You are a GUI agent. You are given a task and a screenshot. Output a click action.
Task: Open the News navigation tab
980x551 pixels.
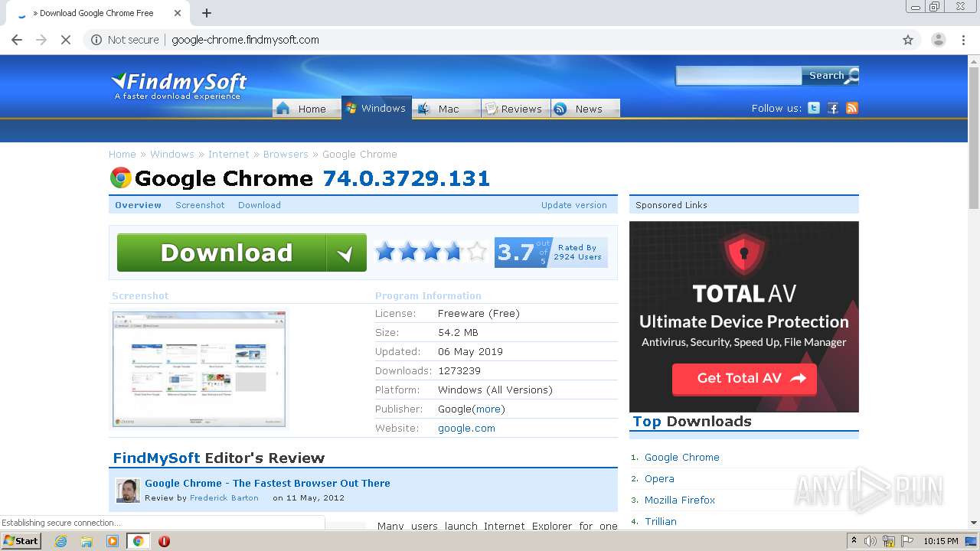585,109
